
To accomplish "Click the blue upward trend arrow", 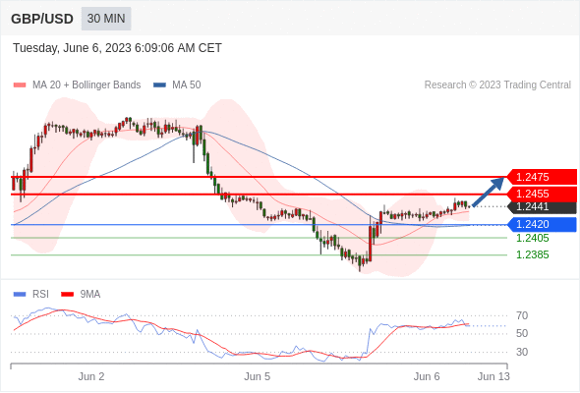I will click(x=488, y=193).
